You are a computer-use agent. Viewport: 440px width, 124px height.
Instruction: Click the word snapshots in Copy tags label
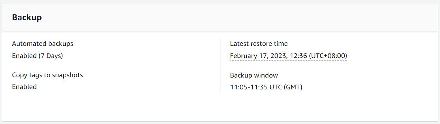pyautogui.click(x=67, y=75)
